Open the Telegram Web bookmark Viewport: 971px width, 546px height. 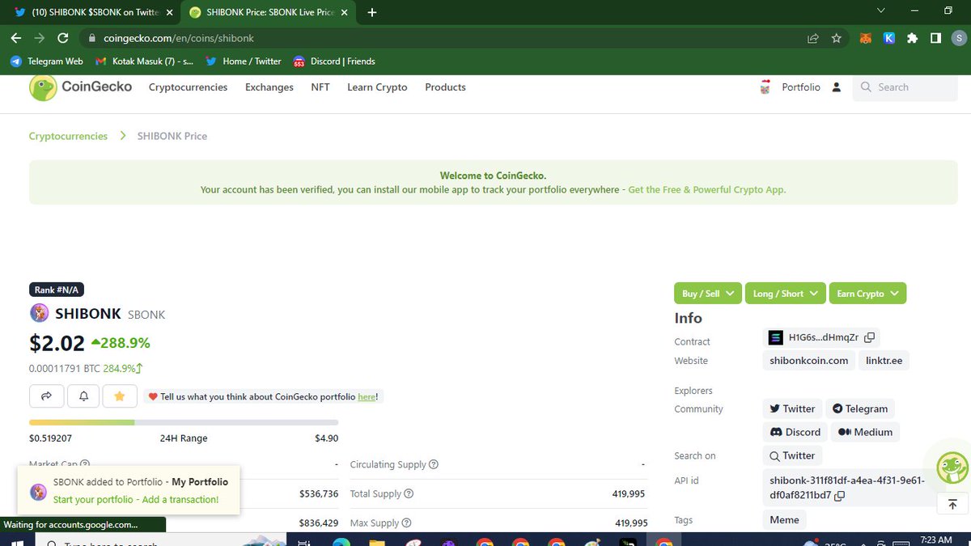click(47, 61)
